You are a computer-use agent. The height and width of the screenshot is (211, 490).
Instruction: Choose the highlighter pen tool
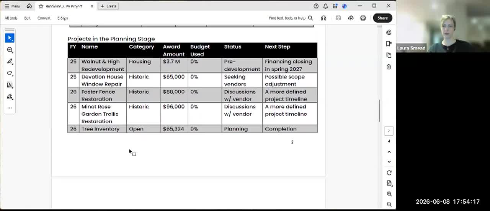coord(10,62)
